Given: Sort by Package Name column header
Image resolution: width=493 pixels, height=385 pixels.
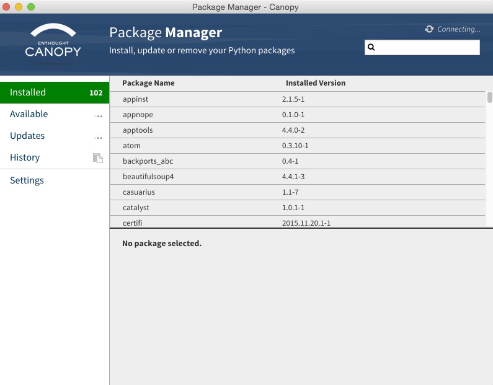Looking at the screenshot, I should (148, 83).
